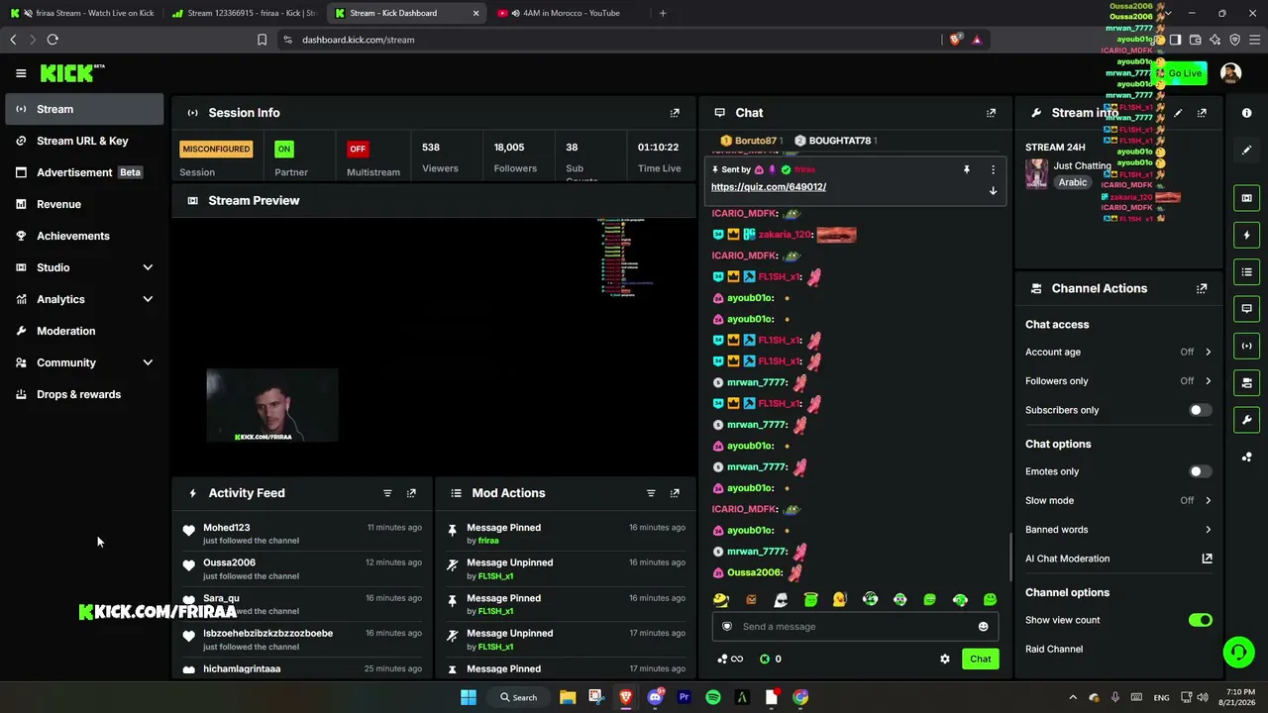1268x713 pixels.
Task: Toggle the Stream info wrench widget
Action: tap(1246, 420)
